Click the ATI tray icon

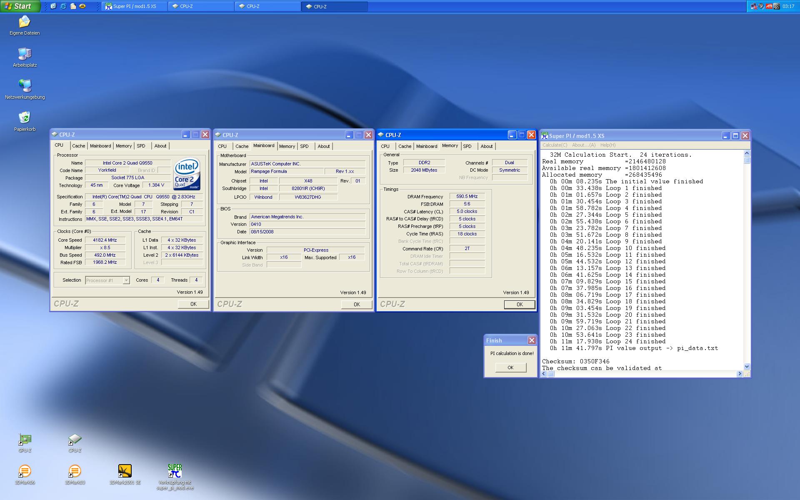769,6
